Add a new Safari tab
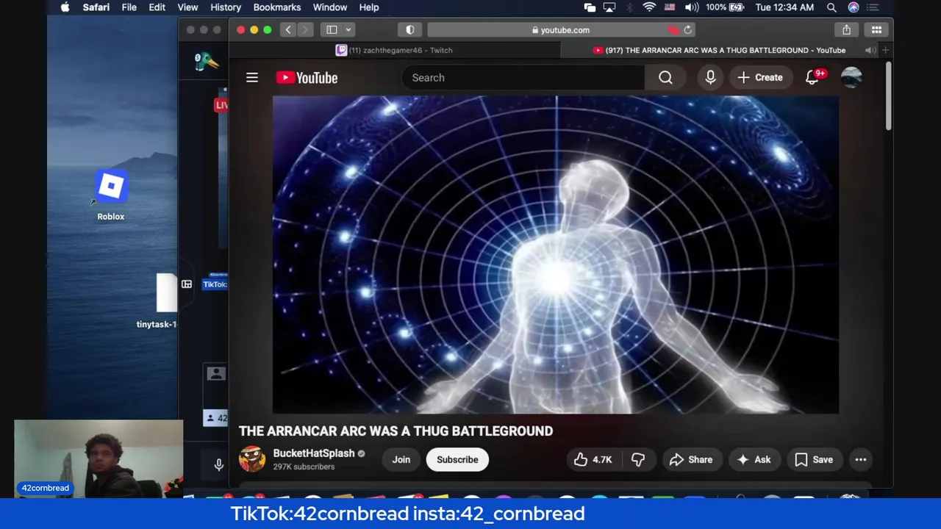This screenshot has height=529, width=941. coord(885,50)
